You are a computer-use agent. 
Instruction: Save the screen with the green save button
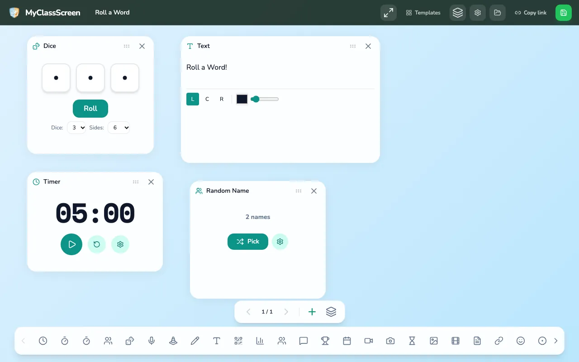[x=564, y=13]
